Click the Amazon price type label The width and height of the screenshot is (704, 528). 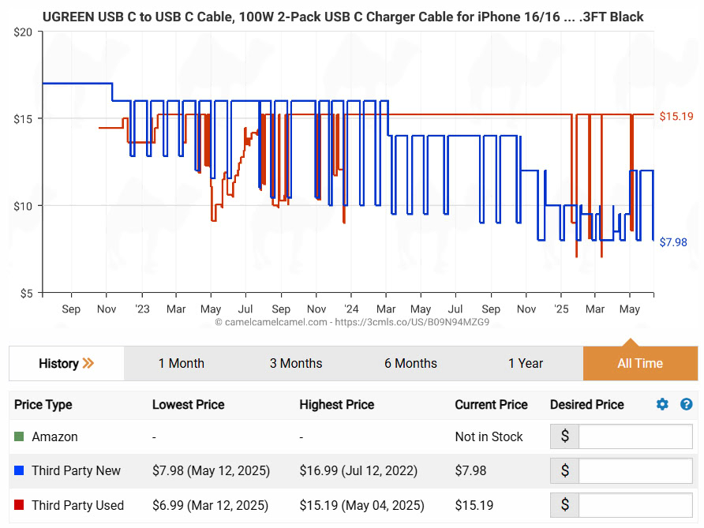pos(54,436)
